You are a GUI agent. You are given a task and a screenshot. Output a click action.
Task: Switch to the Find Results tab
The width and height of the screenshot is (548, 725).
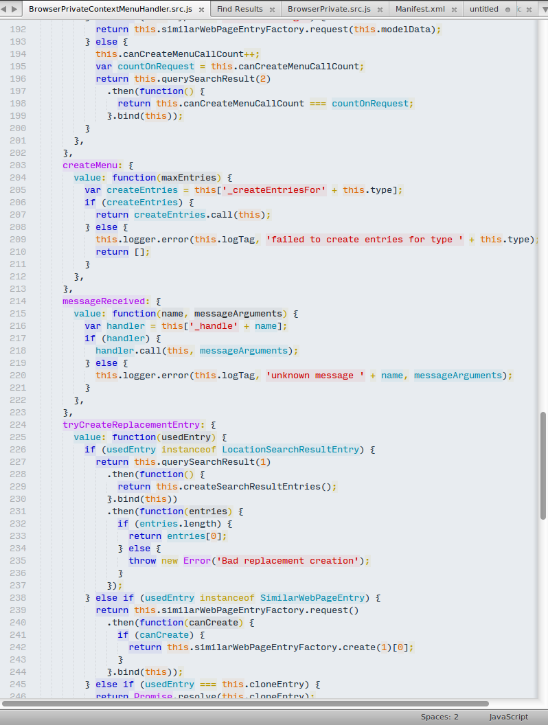240,9
